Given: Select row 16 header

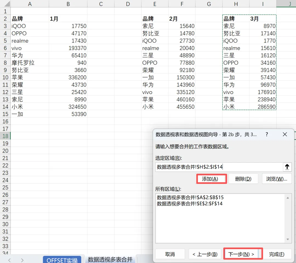Looking at the screenshot, I should pyautogui.click(x=5, y=121).
